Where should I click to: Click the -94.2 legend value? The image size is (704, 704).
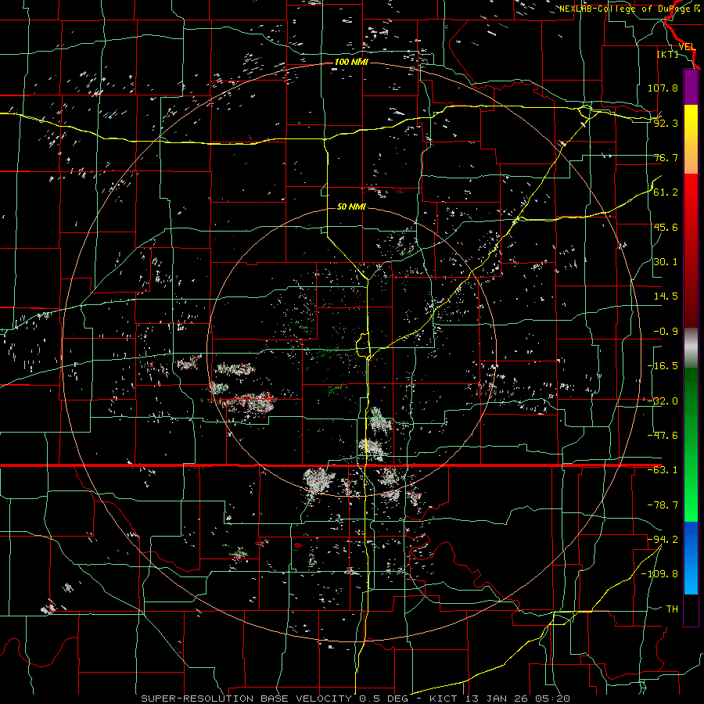(663, 540)
